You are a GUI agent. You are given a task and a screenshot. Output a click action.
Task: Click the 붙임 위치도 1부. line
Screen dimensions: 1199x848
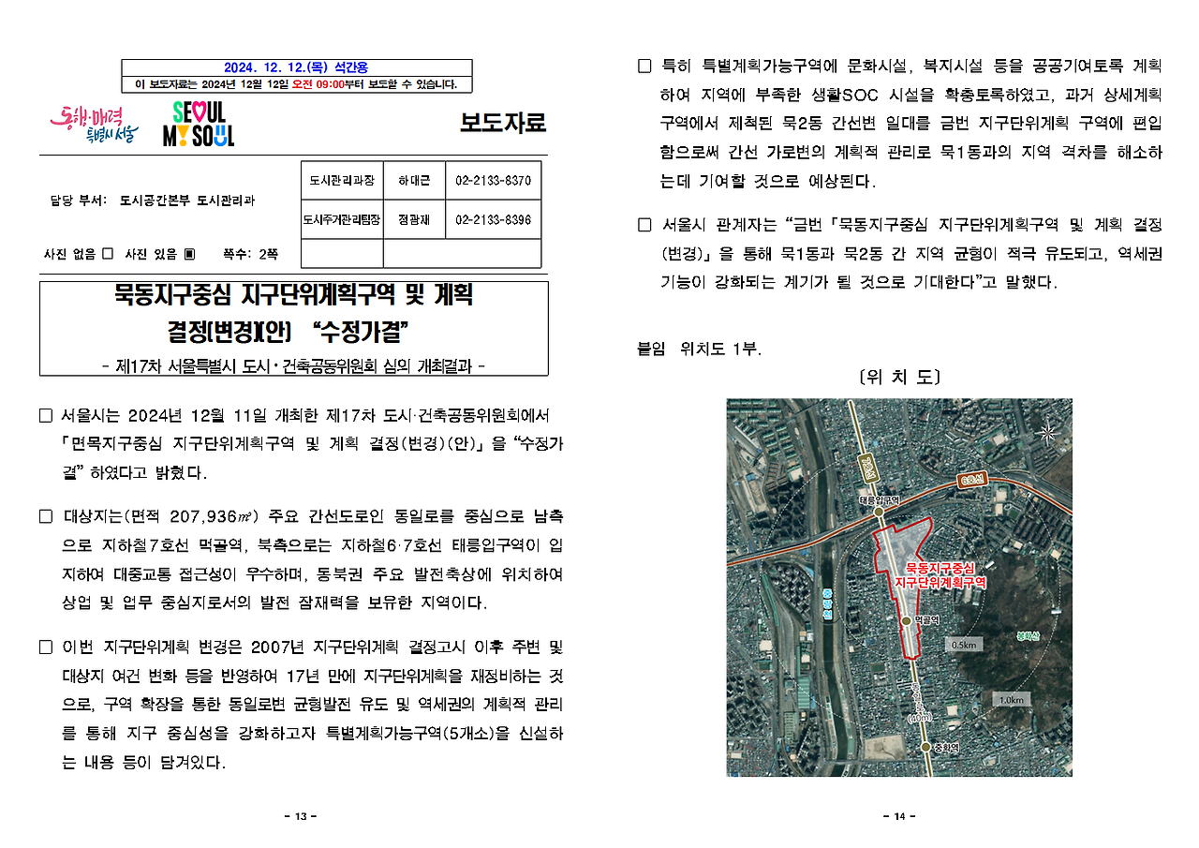[699, 349]
